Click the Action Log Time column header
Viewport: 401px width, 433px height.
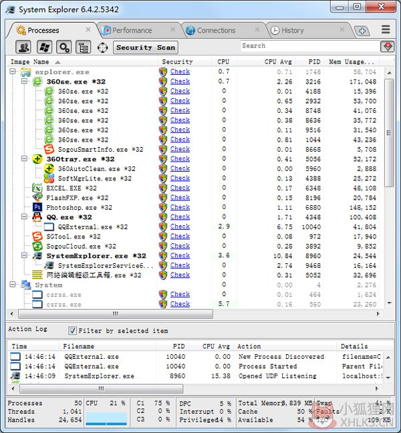pyautogui.click(x=33, y=346)
